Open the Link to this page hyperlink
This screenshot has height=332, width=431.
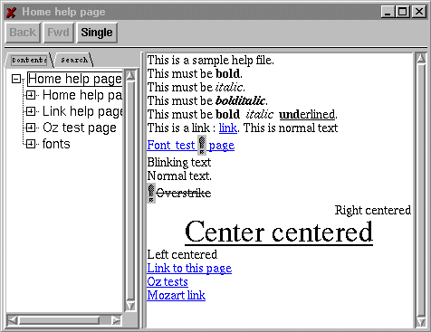pos(189,268)
